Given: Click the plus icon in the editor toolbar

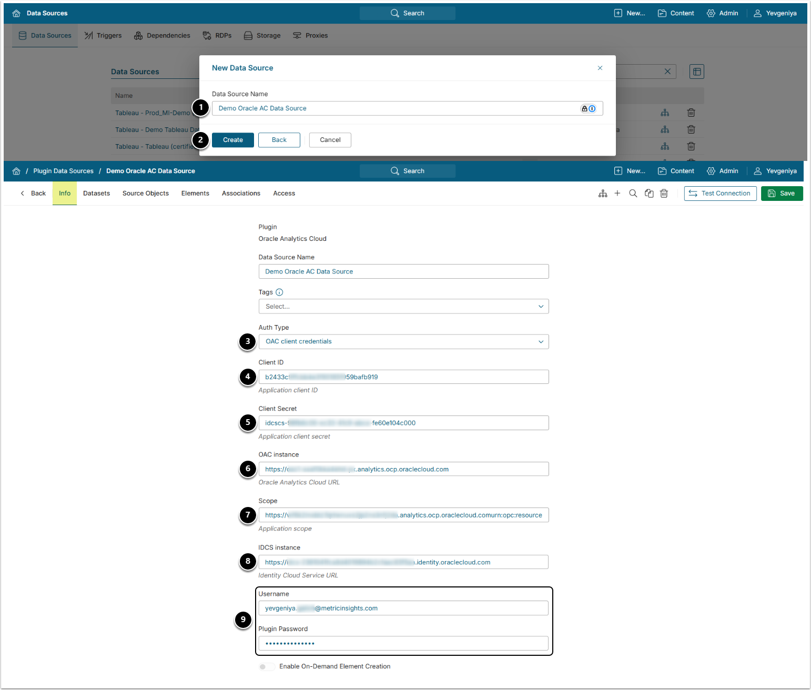Looking at the screenshot, I should (617, 194).
